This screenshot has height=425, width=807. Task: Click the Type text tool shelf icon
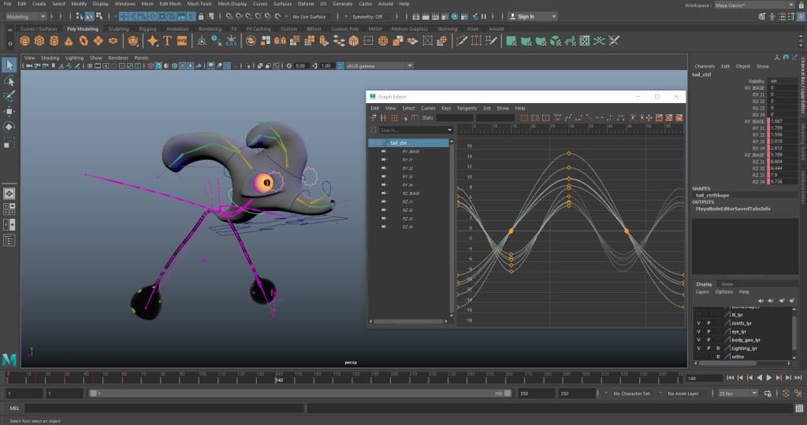pos(168,40)
